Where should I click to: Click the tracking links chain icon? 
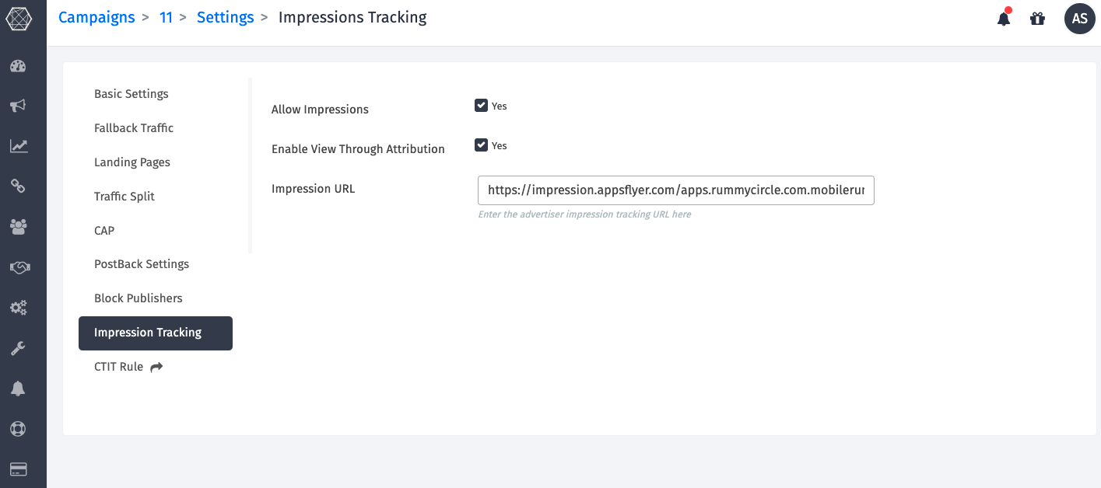tap(18, 186)
